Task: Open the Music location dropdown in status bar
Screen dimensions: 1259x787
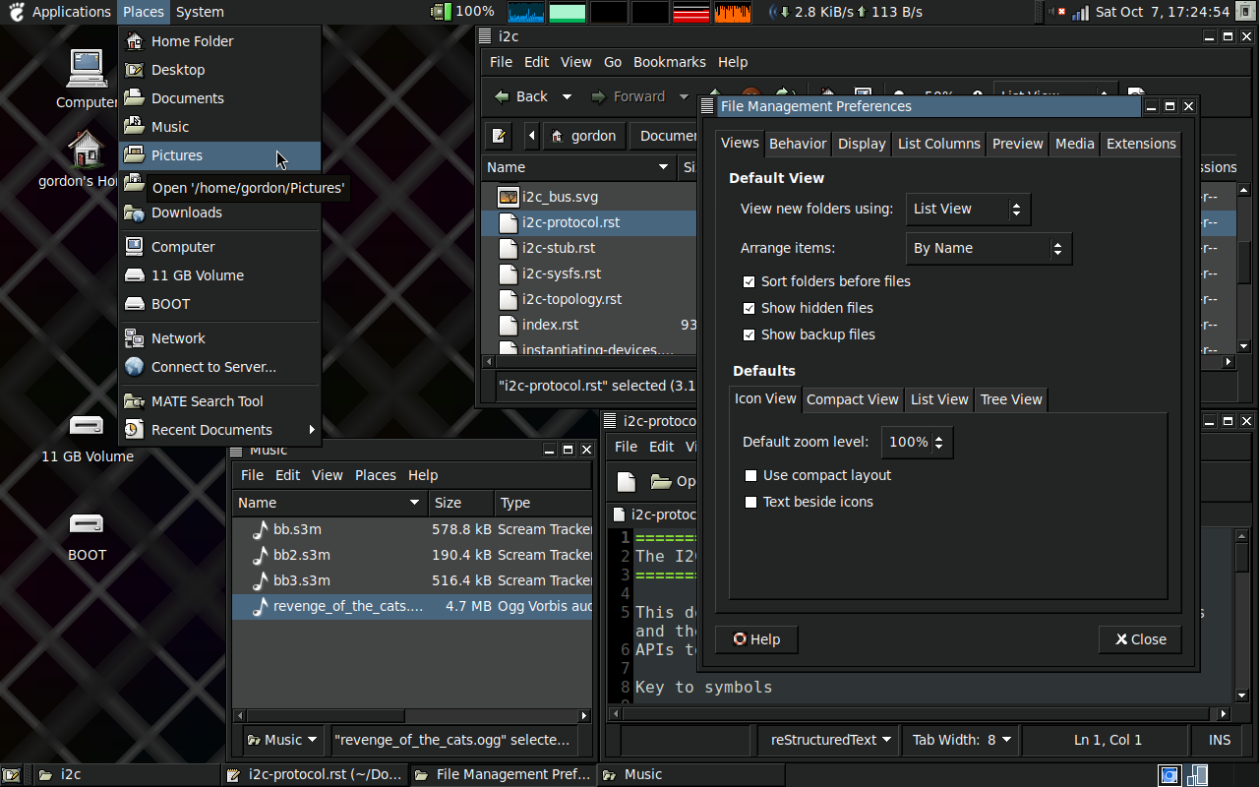Action: [283, 740]
